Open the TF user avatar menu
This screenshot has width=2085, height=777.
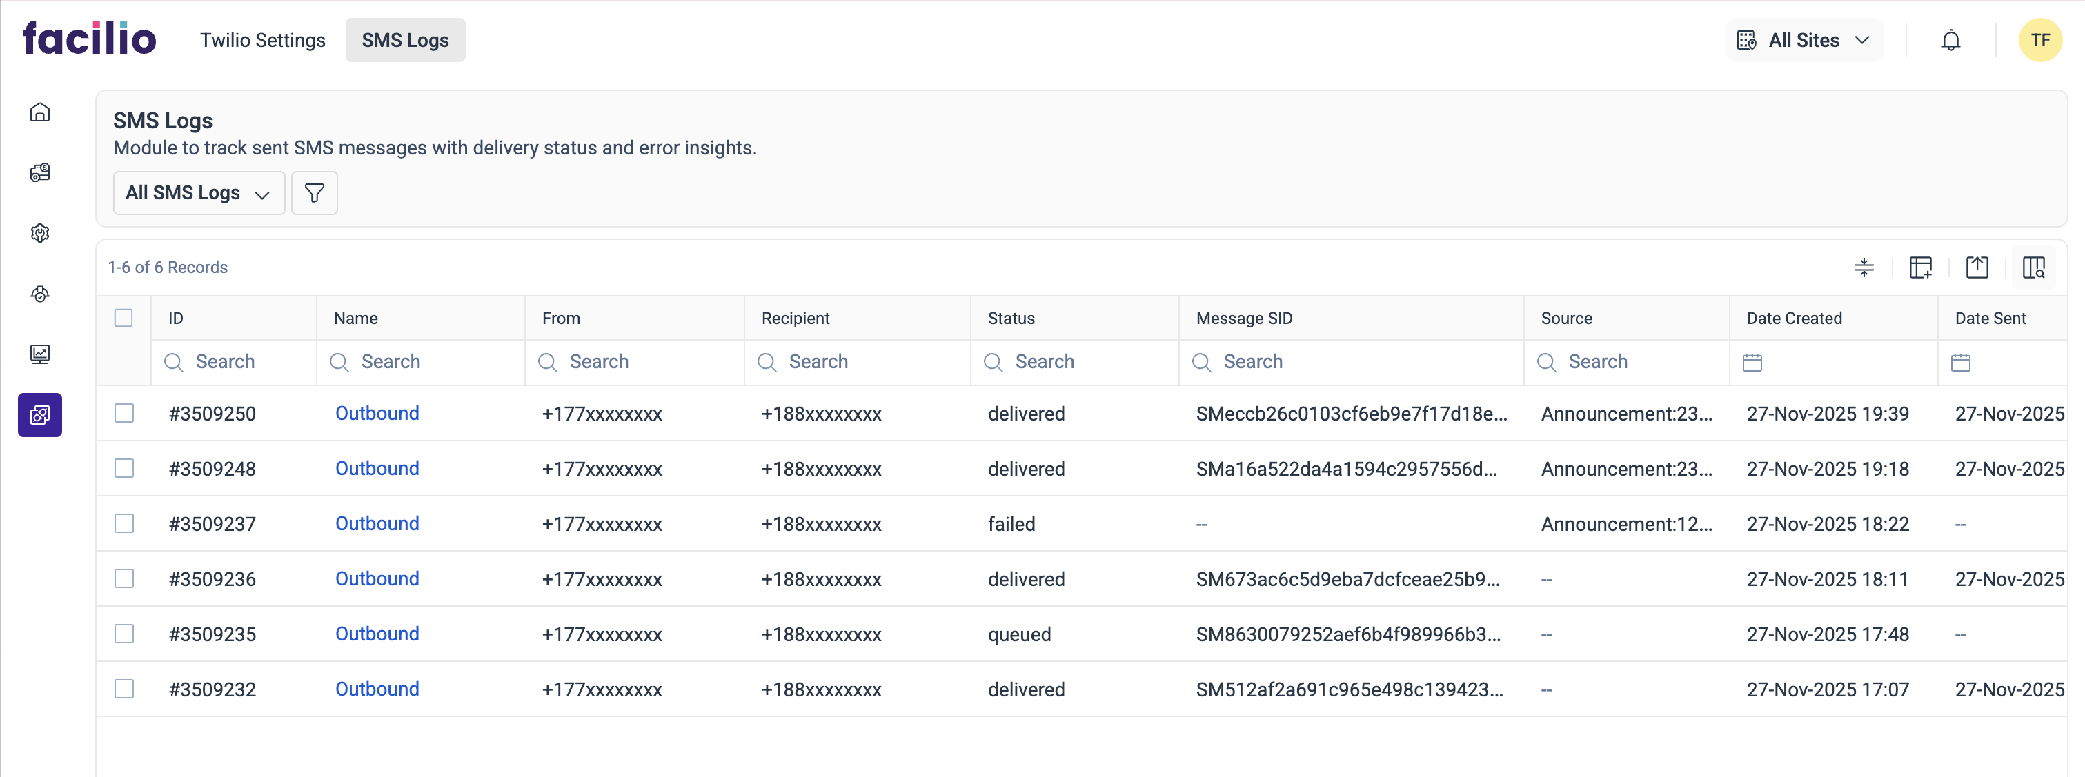(2039, 41)
